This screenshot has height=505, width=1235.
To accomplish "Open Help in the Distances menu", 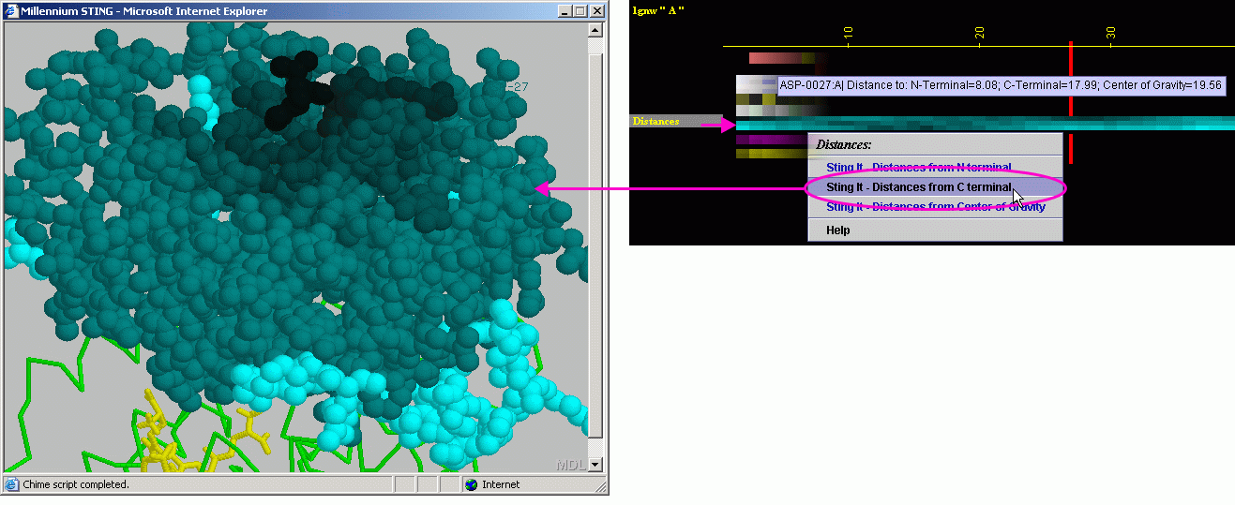I will (x=935, y=230).
